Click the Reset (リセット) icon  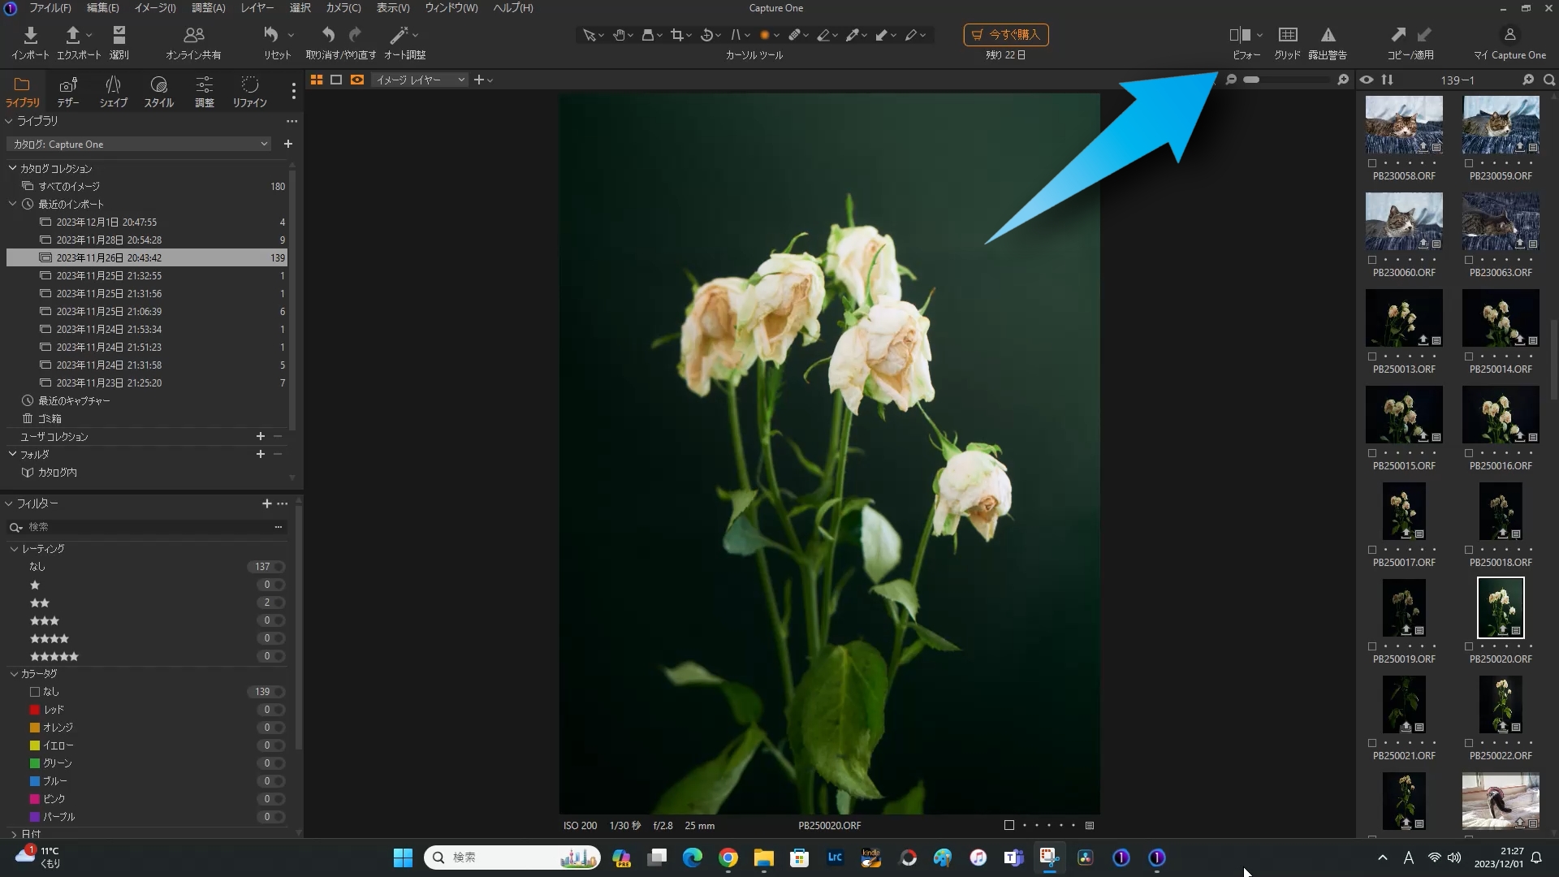click(x=271, y=35)
